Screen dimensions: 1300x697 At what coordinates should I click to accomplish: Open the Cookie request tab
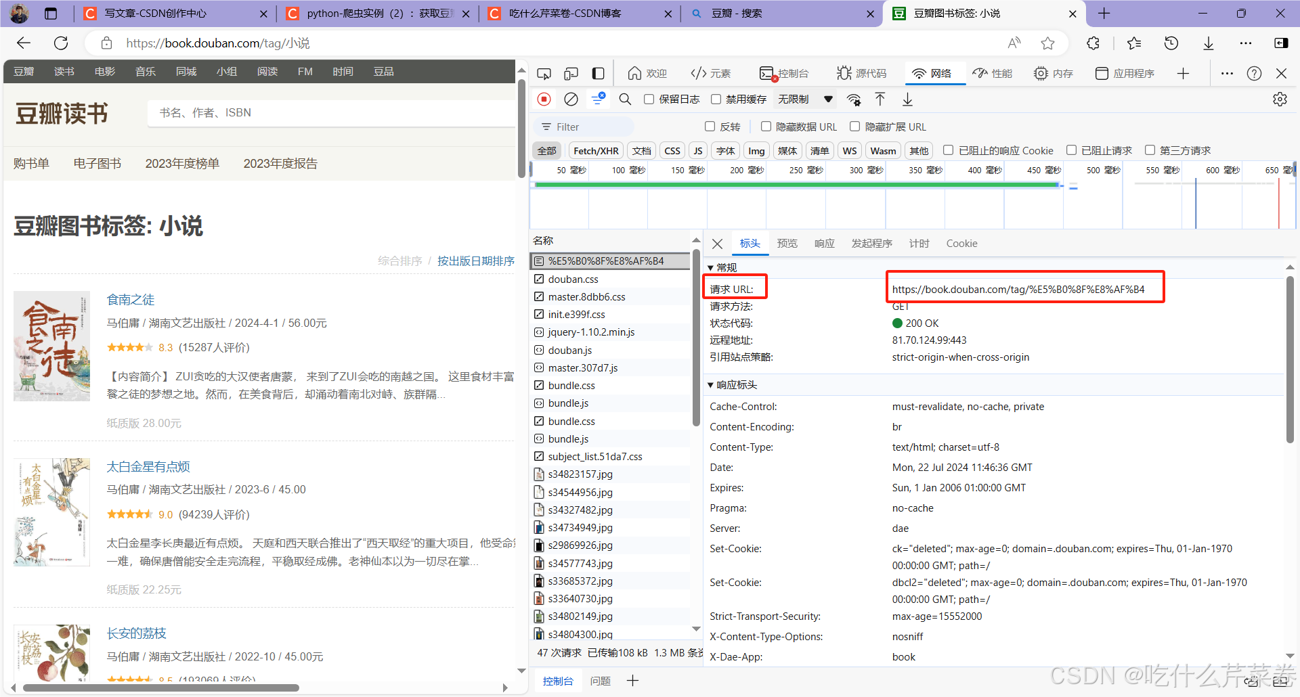[x=961, y=244]
